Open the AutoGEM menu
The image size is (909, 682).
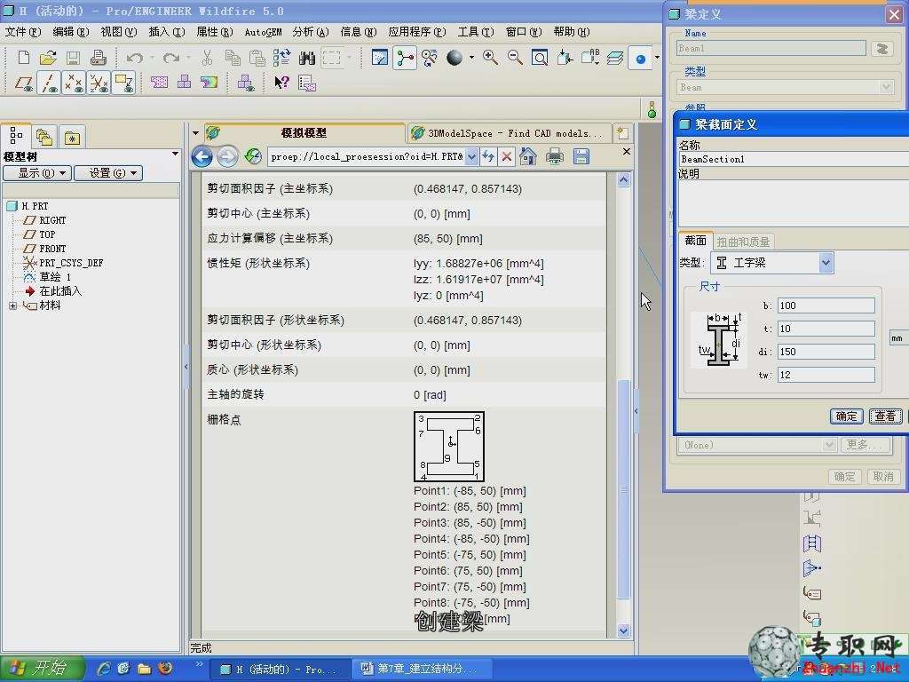click(x=263, y=32)
